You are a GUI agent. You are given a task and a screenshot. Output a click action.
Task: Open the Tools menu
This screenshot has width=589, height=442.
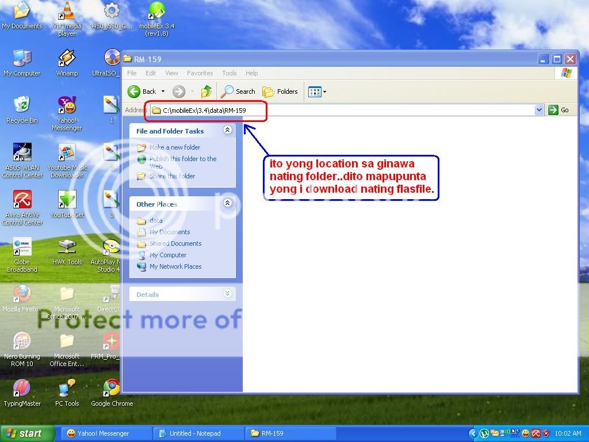tap(230, 73)
